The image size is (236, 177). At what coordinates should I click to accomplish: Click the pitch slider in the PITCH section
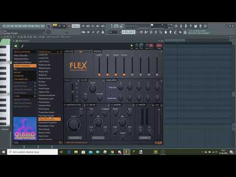coord(72,91)
